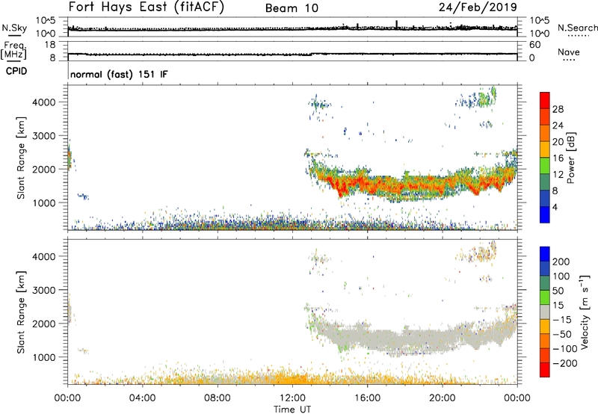This screenshot has width=598, height=414.
Task: Click the 'N.Sky' legend label
Action: (14, 28)
